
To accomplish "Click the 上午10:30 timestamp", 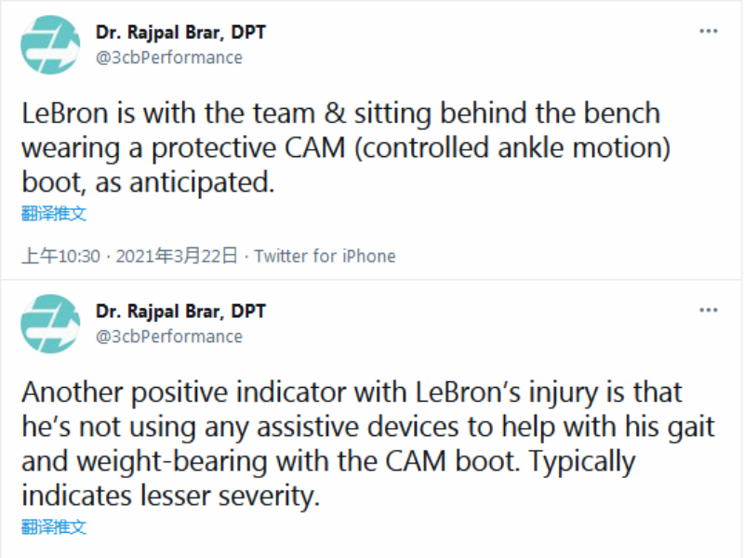I will tap(60, 256).
